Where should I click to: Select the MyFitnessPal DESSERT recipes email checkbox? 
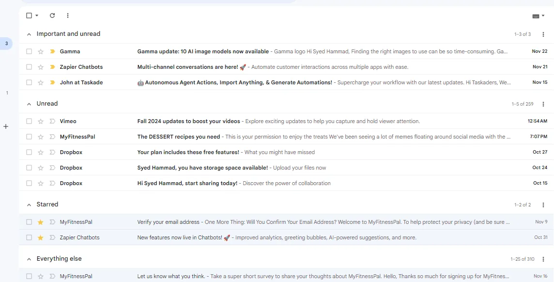(x=29, y=136)
